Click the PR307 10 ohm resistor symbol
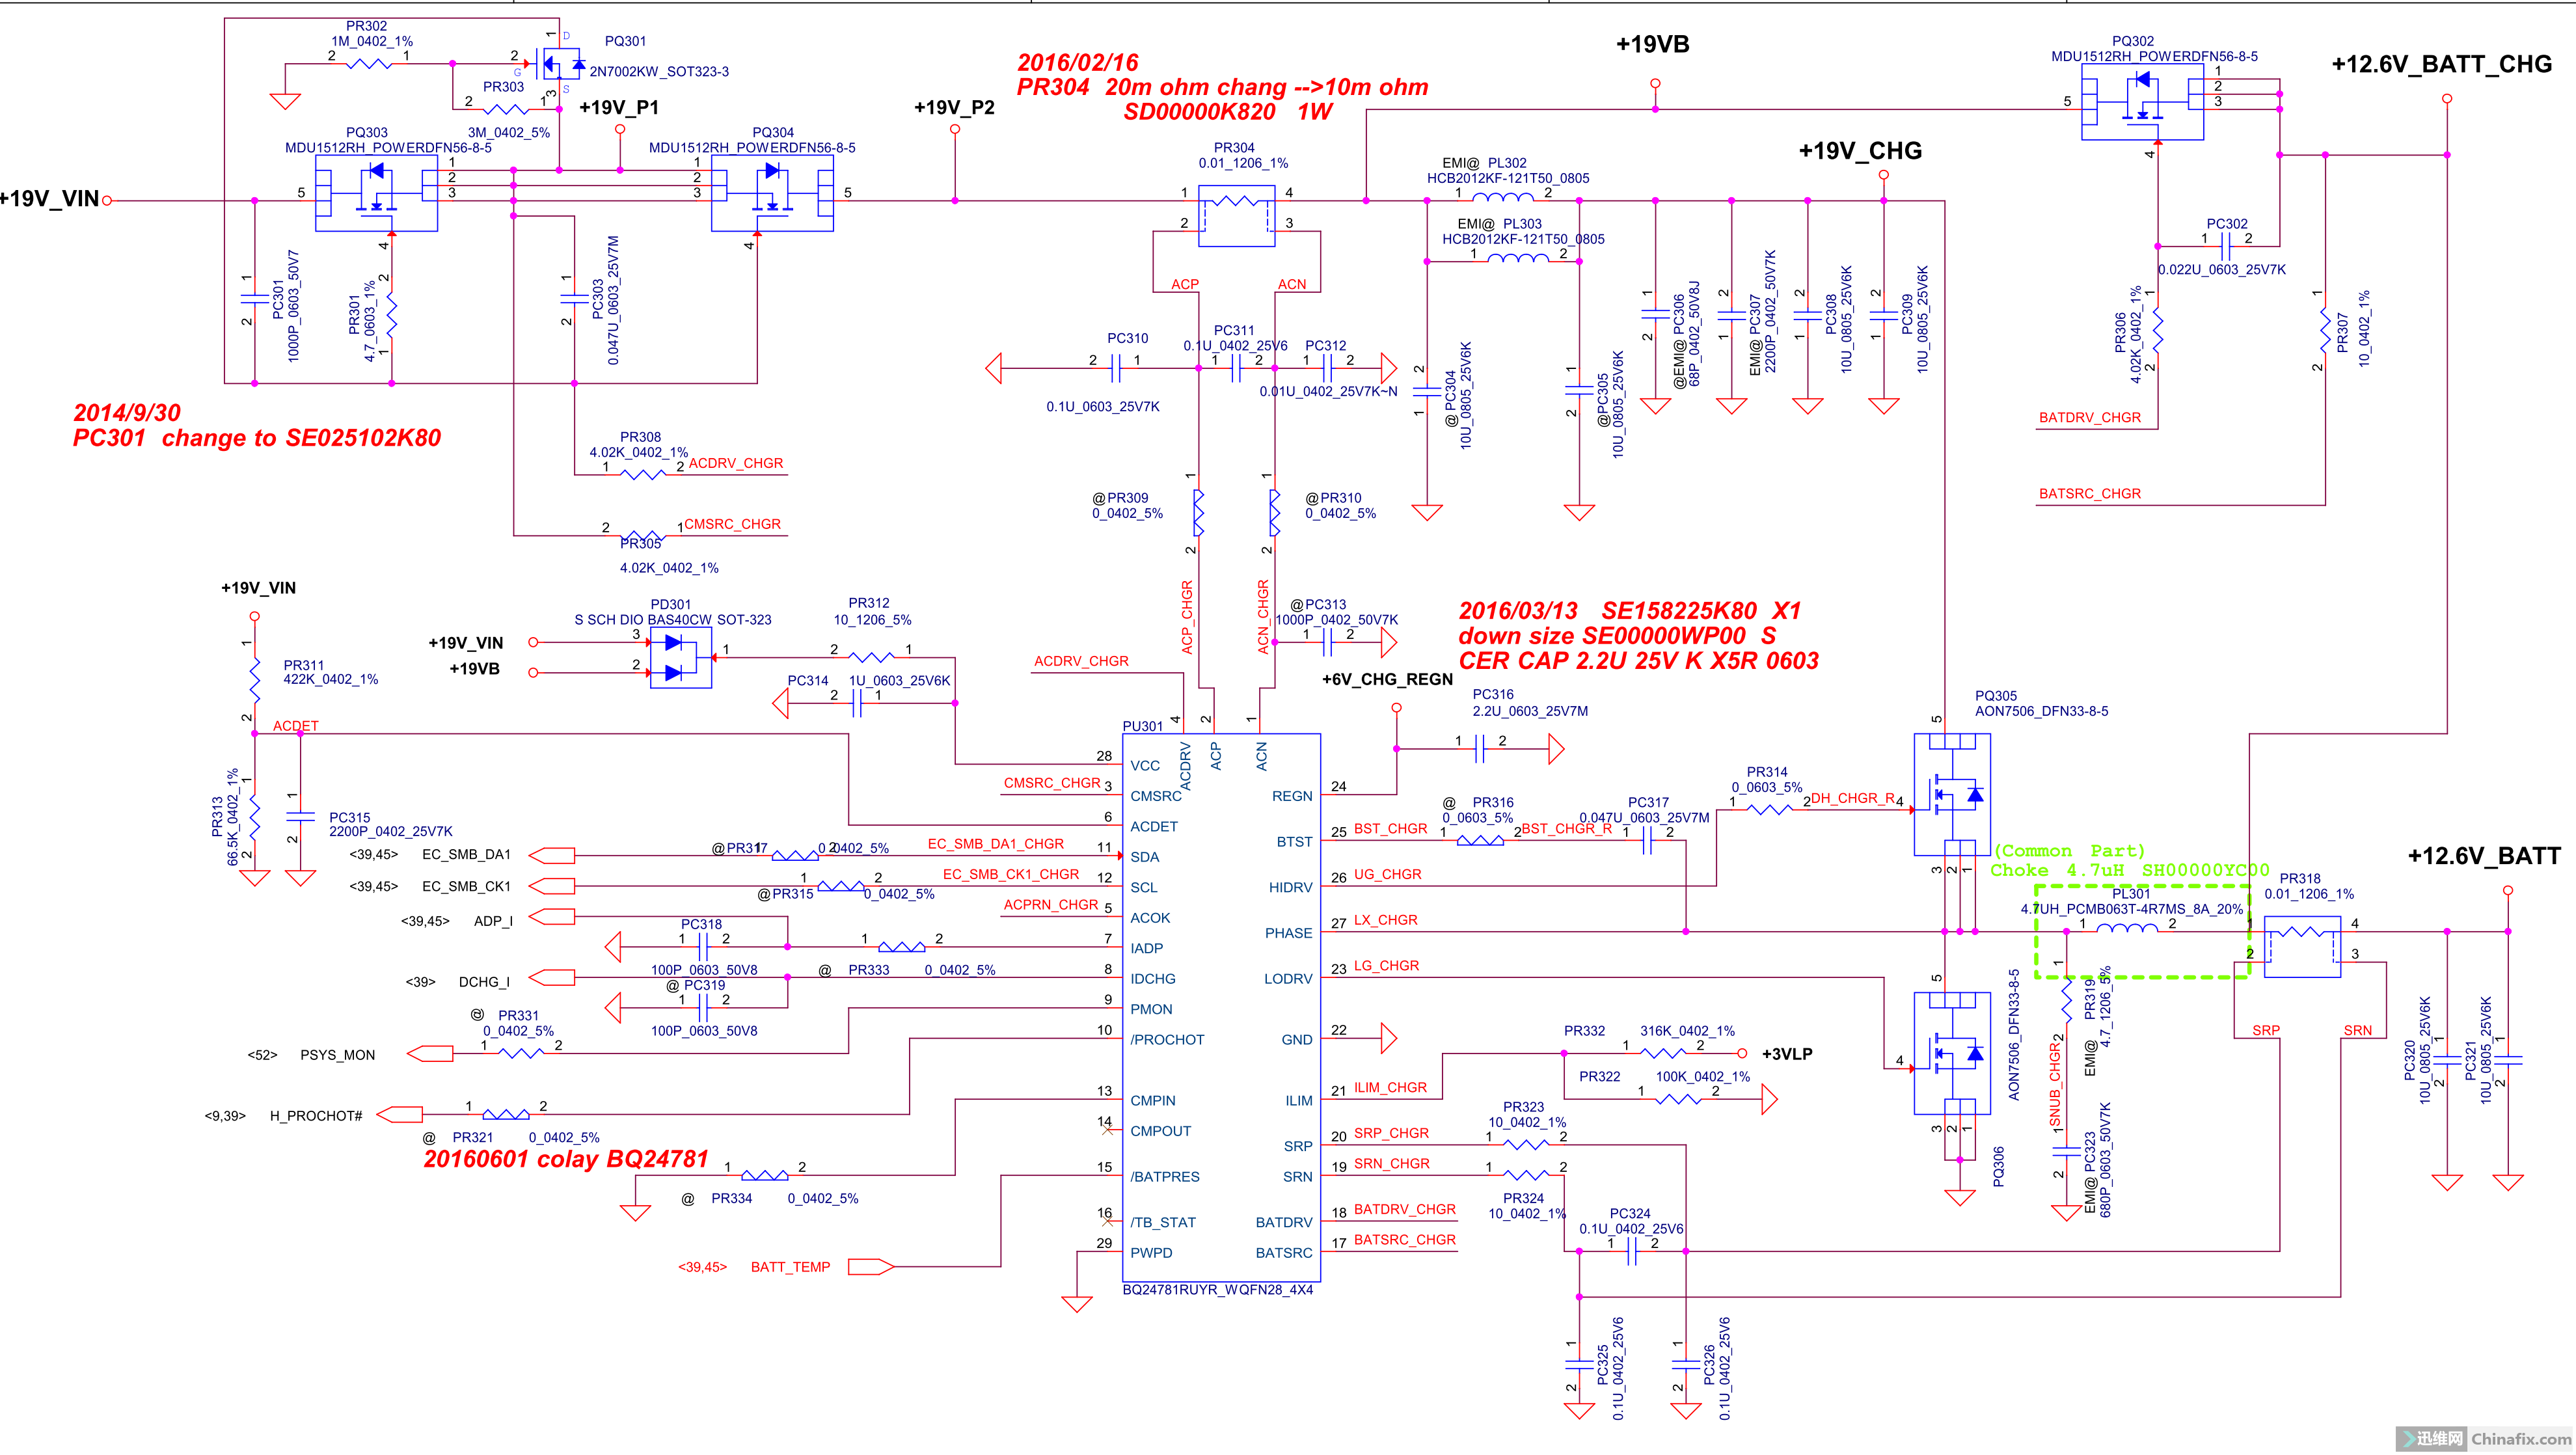2576x1455 pixels. click(x=2325, y=330)
